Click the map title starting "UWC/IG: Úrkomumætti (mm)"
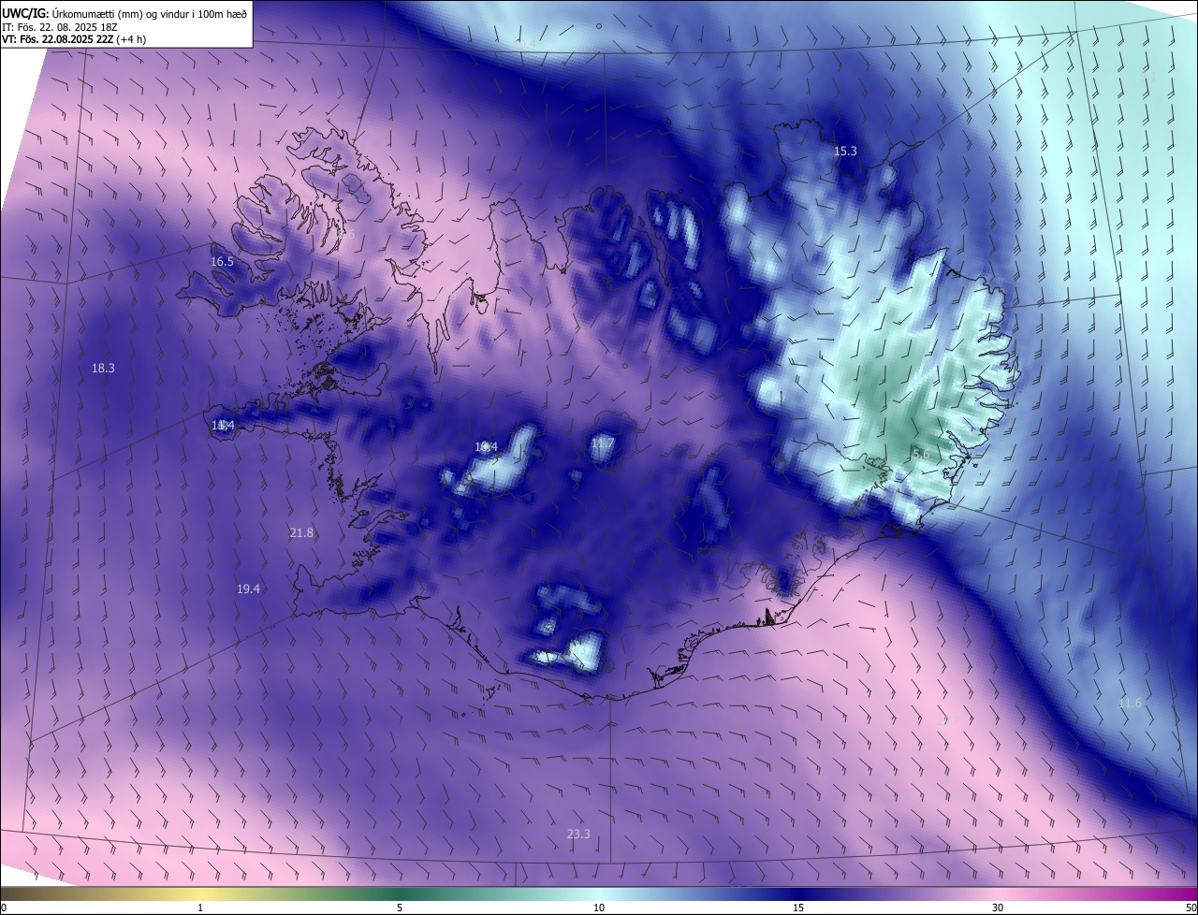Image resolution: width=1198 pixels, height=915 pixels. (123, 13)
